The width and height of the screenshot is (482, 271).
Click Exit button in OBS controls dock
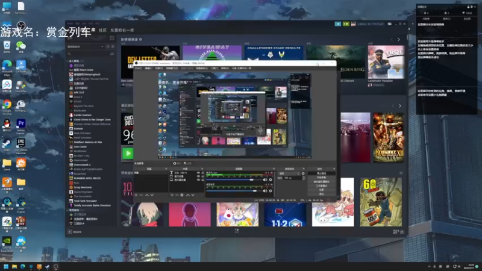[322, 194]
